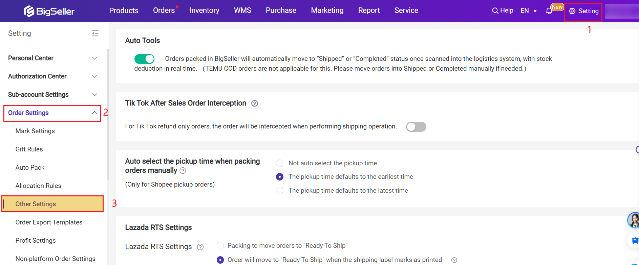Open the Report menu
Viewport: 639px width, 265px height.
(x=369, y=10)
